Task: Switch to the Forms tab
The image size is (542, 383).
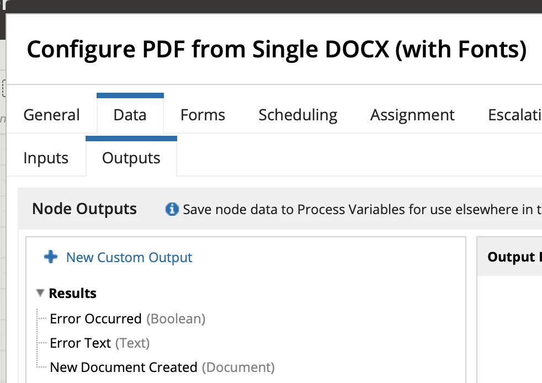Action: click(x=203, y=115)
